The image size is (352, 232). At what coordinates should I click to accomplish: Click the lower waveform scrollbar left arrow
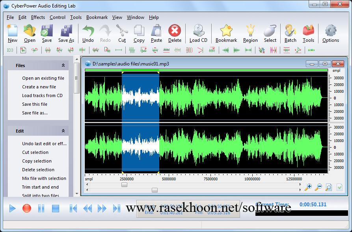[x=87, y=190]
